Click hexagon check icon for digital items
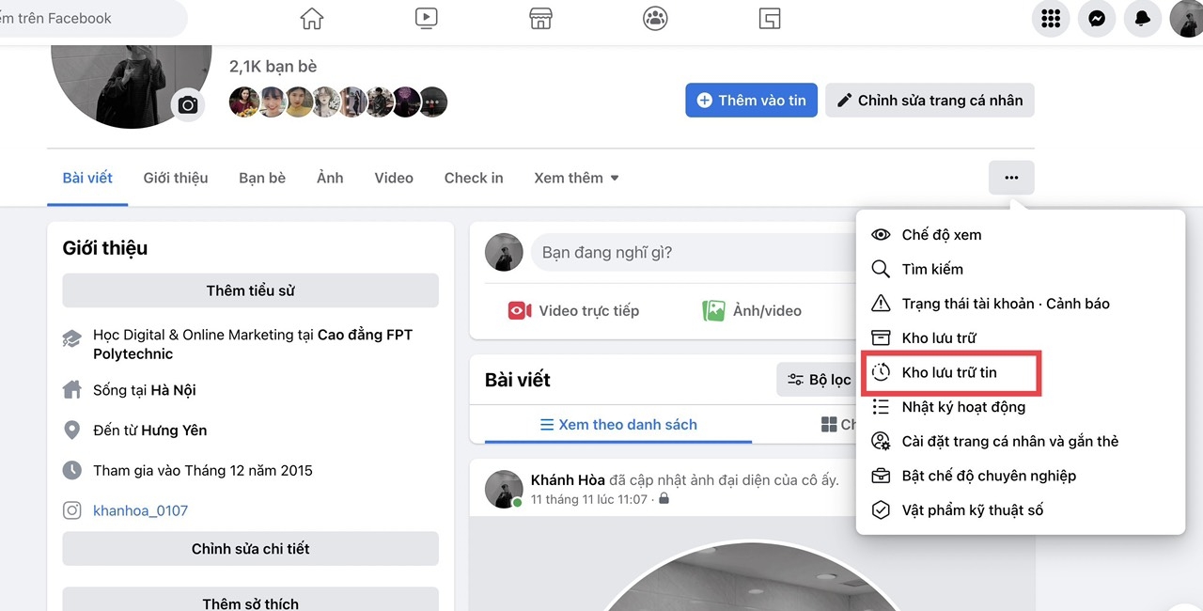The image size is (1203, 611). point(881,509)
